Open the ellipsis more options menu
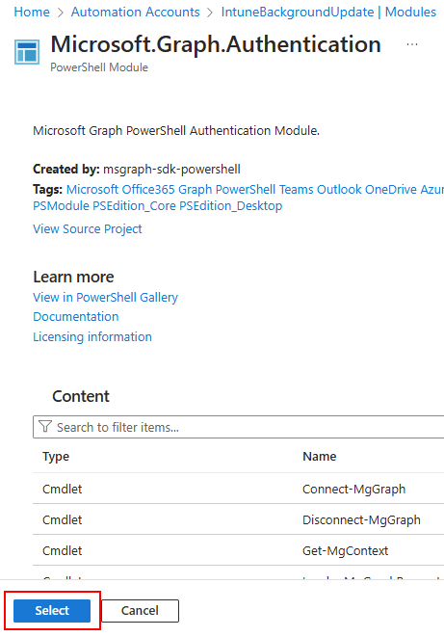This screenshot has height=637, width=444. point(412,44)
